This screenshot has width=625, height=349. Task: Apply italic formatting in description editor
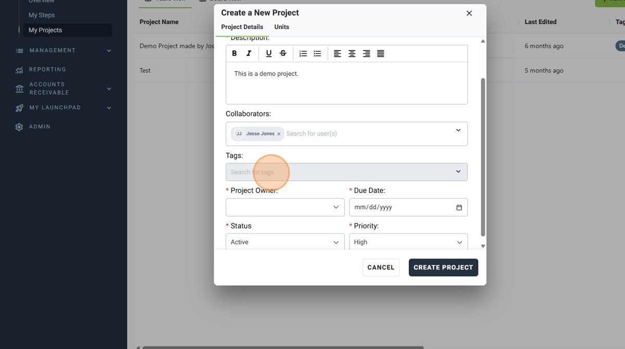tap(249, 54)
